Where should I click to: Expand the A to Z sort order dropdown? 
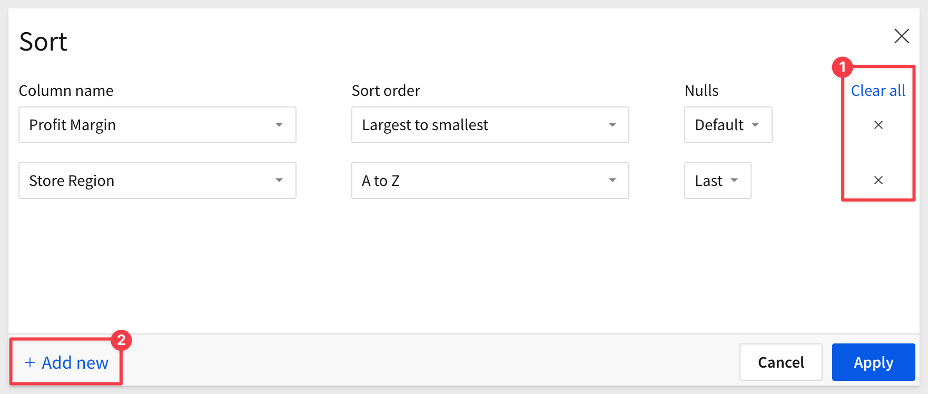[490, 180]
